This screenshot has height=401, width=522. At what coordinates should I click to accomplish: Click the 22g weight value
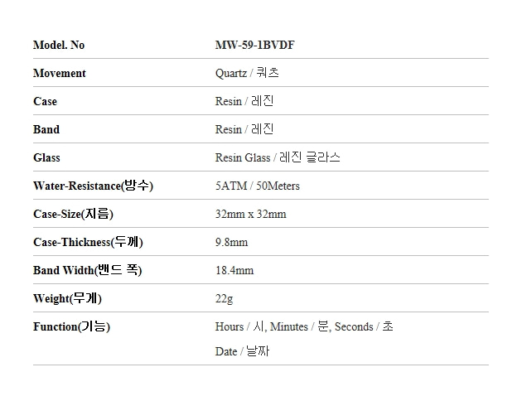[x=224, y=298]
